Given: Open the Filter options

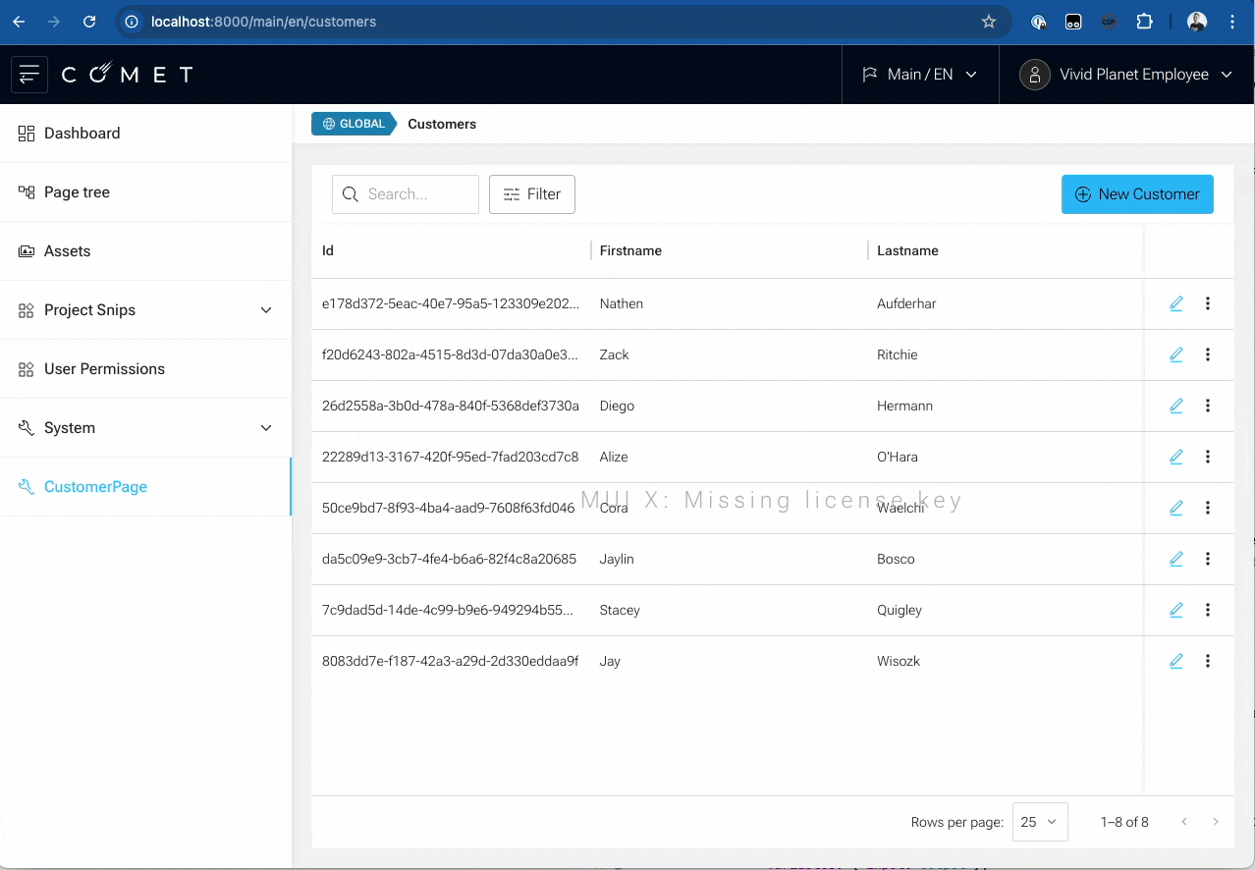Looking at the screenshot, I should point(531,194).
